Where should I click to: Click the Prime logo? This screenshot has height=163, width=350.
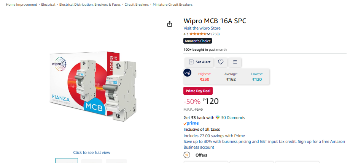(x=191, y=123)
